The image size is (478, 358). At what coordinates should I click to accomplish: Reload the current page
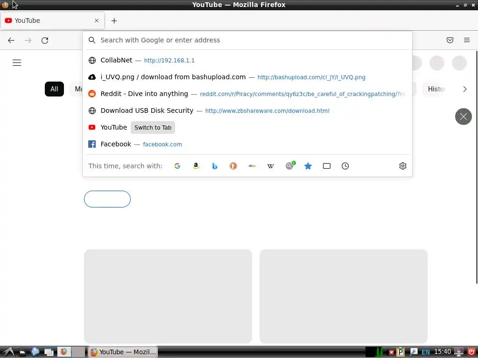45,41
